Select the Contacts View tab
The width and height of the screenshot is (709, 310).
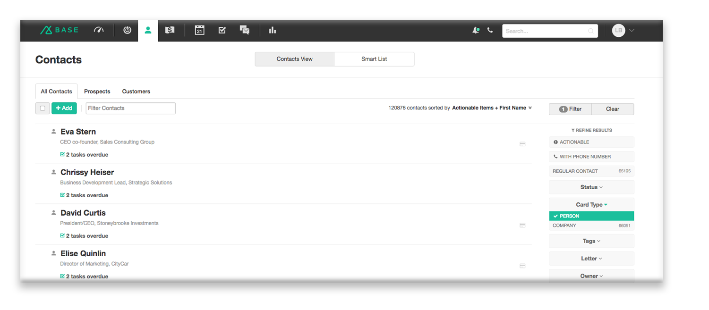pyautogui.click(x=295, y=59)
